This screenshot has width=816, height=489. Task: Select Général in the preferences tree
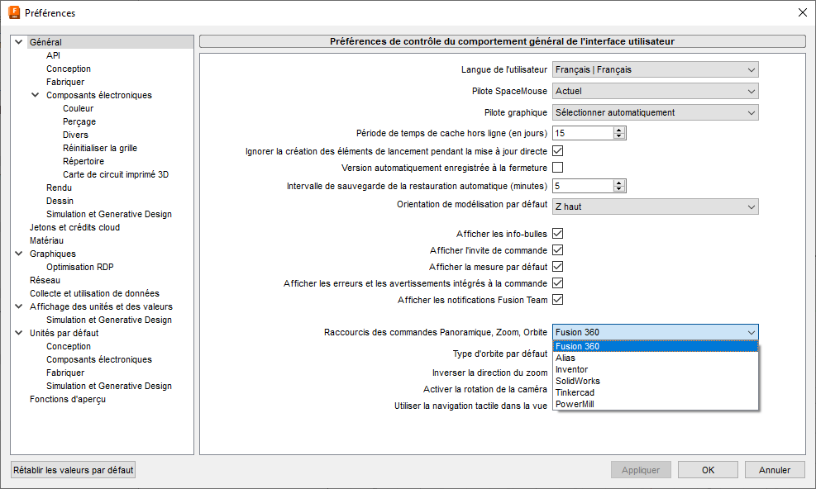click(x=45, y=42)
